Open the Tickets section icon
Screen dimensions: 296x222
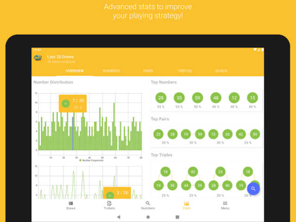[x=109, y=203]
